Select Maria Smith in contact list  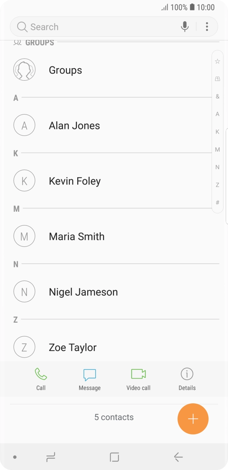coord(76,236)
